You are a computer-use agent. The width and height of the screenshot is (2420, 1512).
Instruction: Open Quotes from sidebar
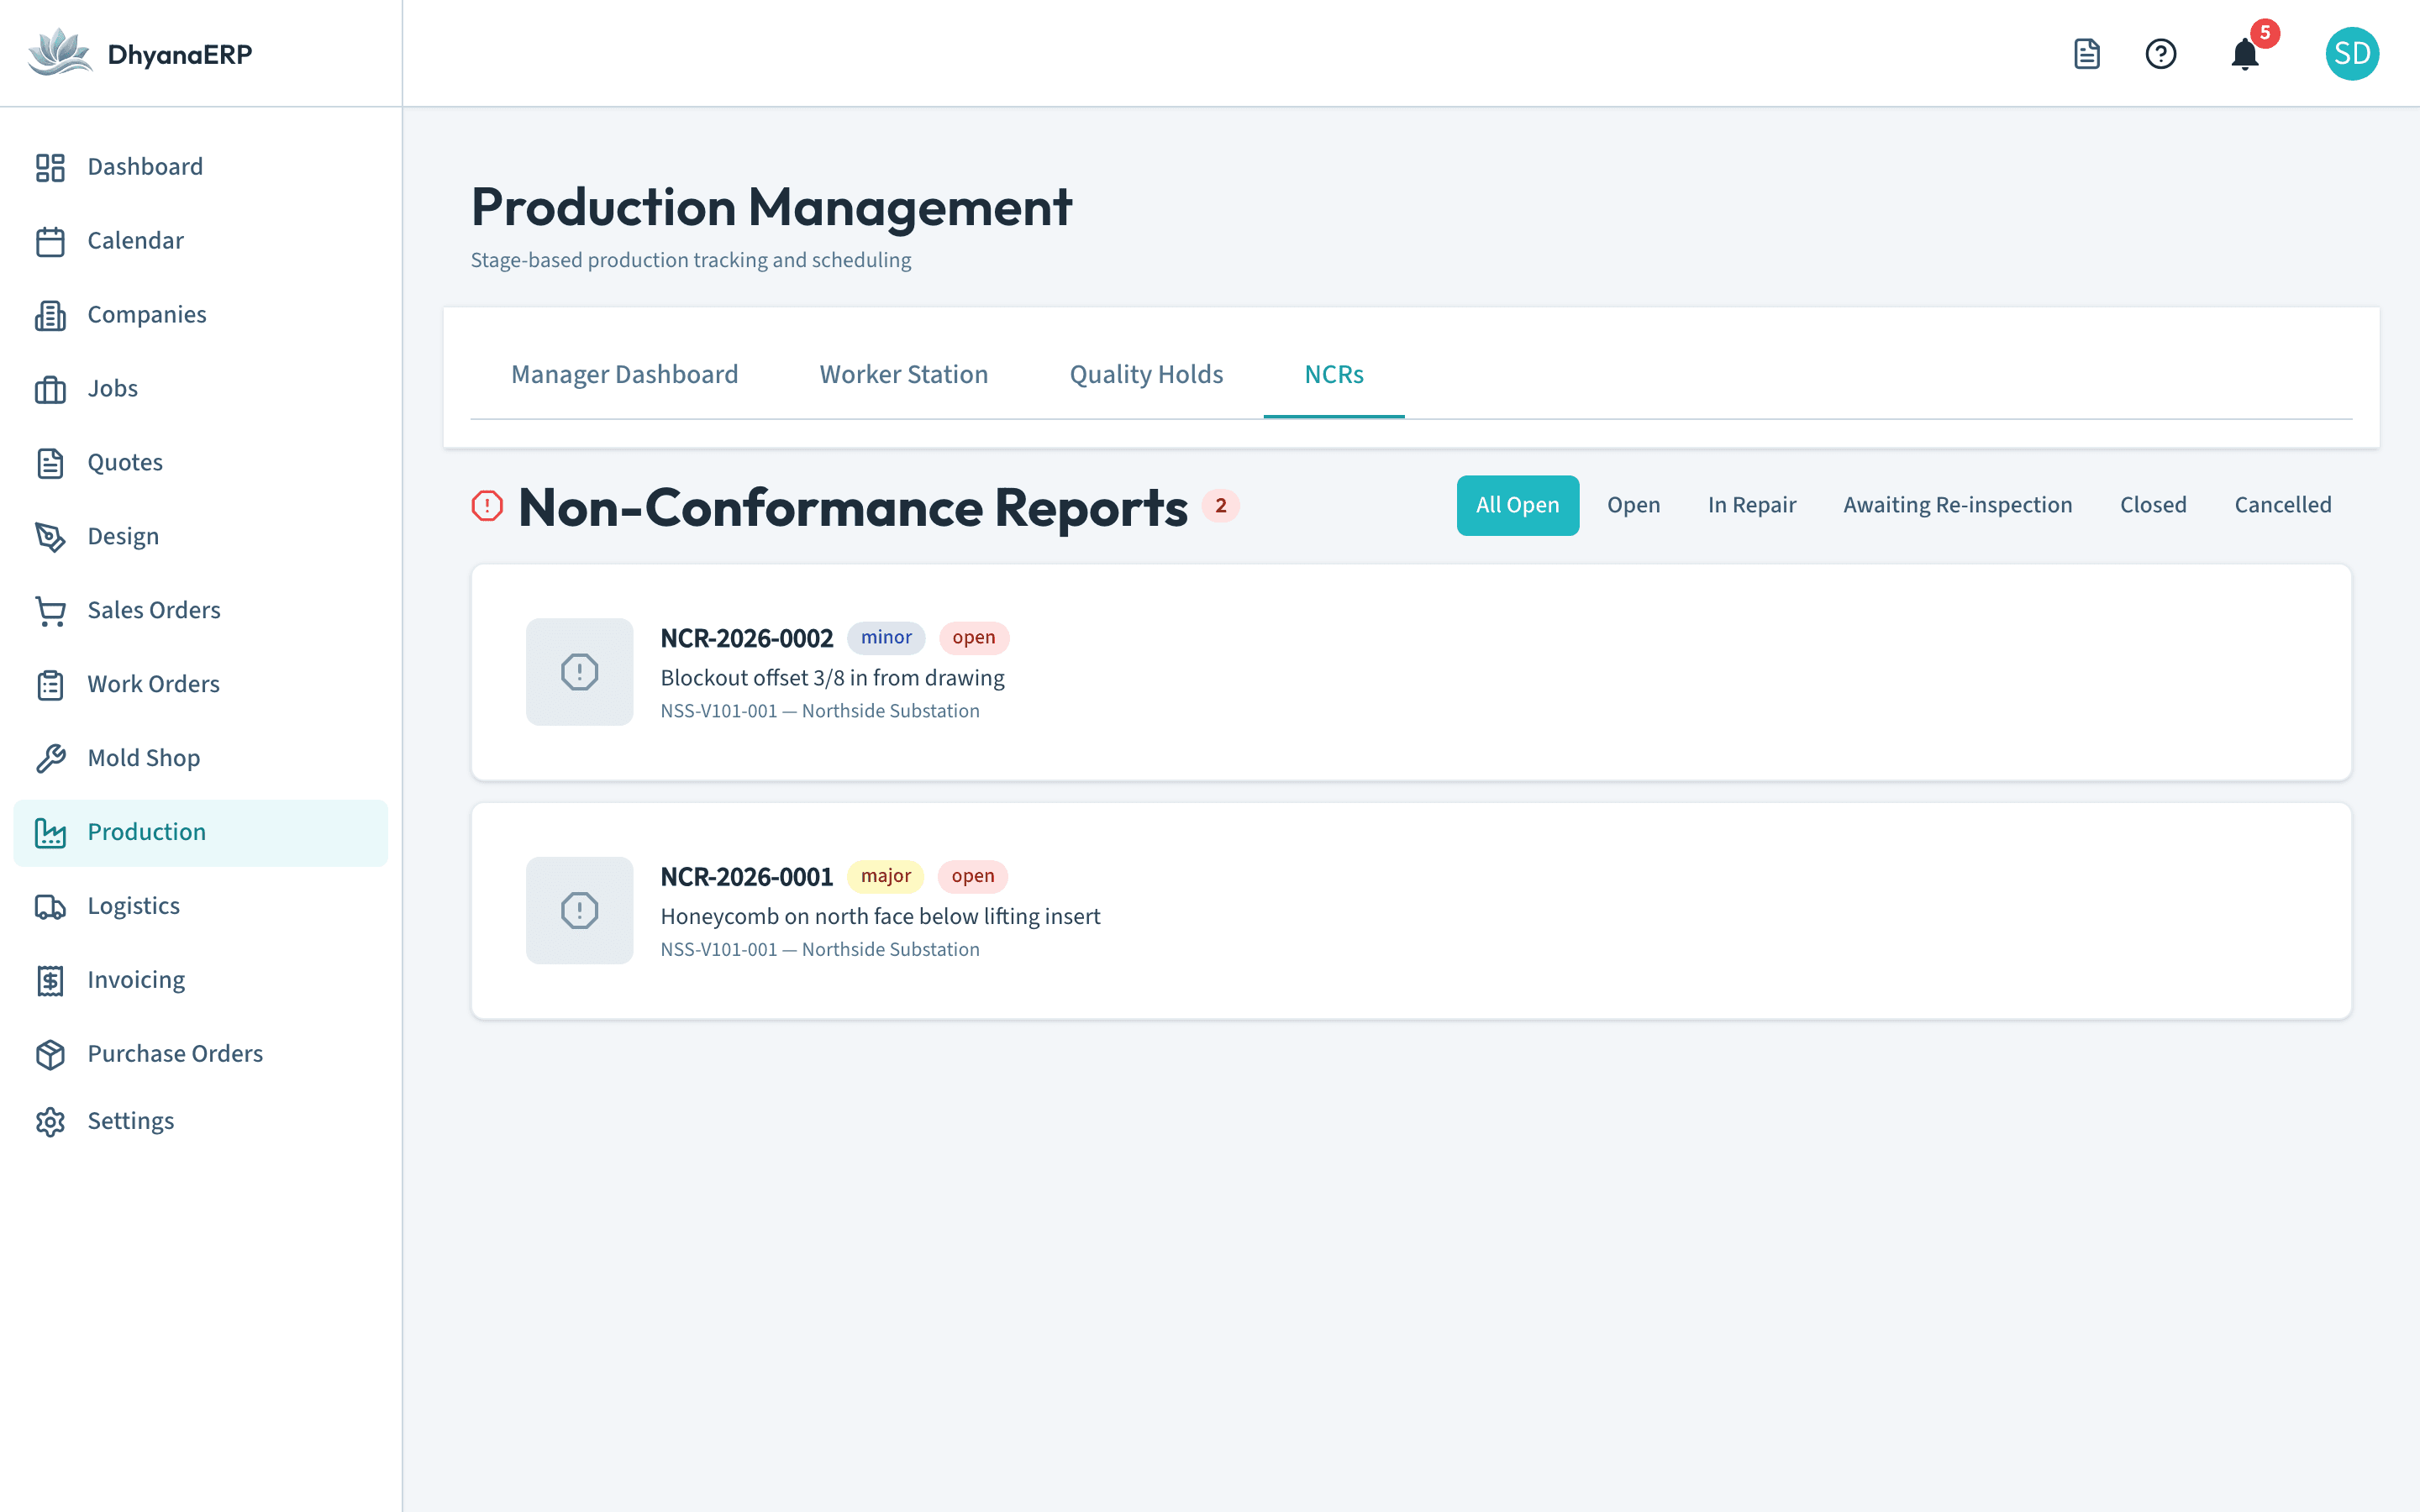[x=201, y=463]
